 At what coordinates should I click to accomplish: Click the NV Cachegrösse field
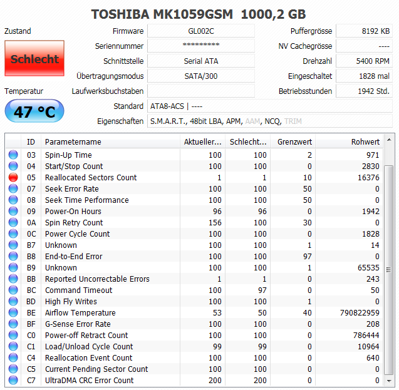pyautogui.click(x=364, y=46)
